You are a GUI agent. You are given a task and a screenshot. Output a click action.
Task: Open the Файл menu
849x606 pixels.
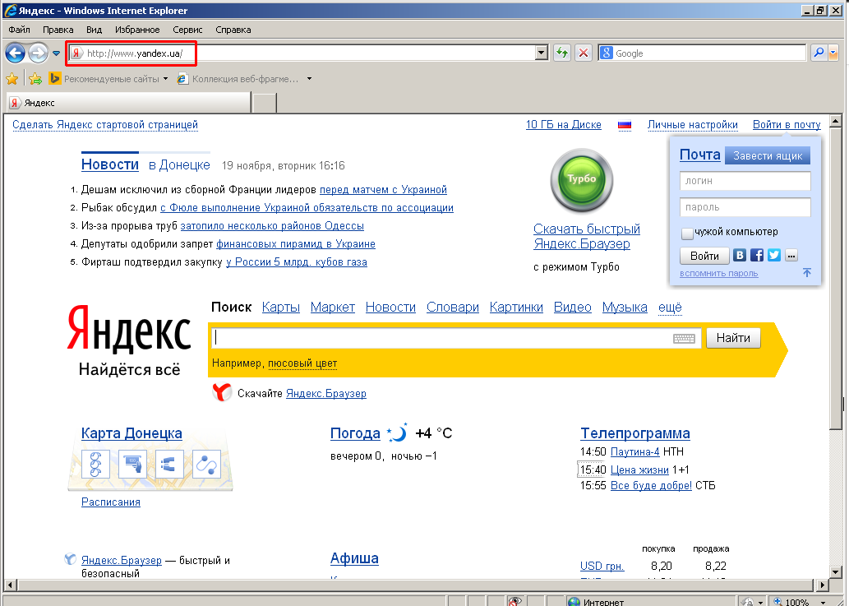[x=20, y=30]
